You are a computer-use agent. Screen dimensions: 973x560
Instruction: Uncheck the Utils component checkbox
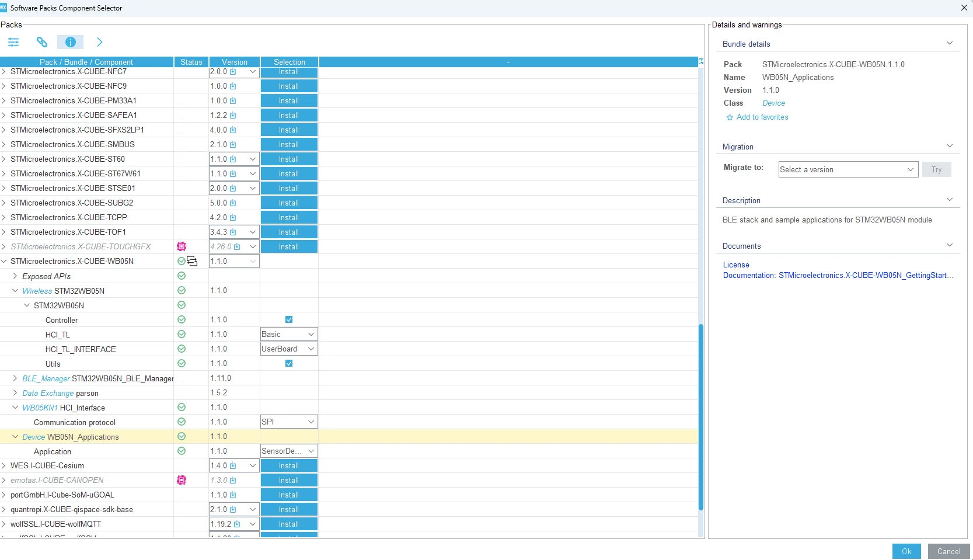click(289, 363)
